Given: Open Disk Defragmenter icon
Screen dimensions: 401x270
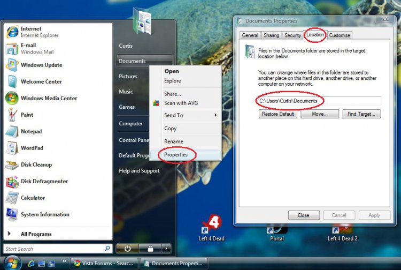Looking at the screenshot, I should (x=12, y=182).
